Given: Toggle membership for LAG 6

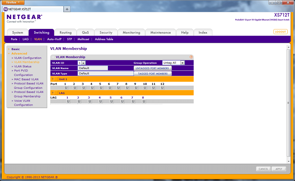Looking at the screenshot, I should point(122,101).
